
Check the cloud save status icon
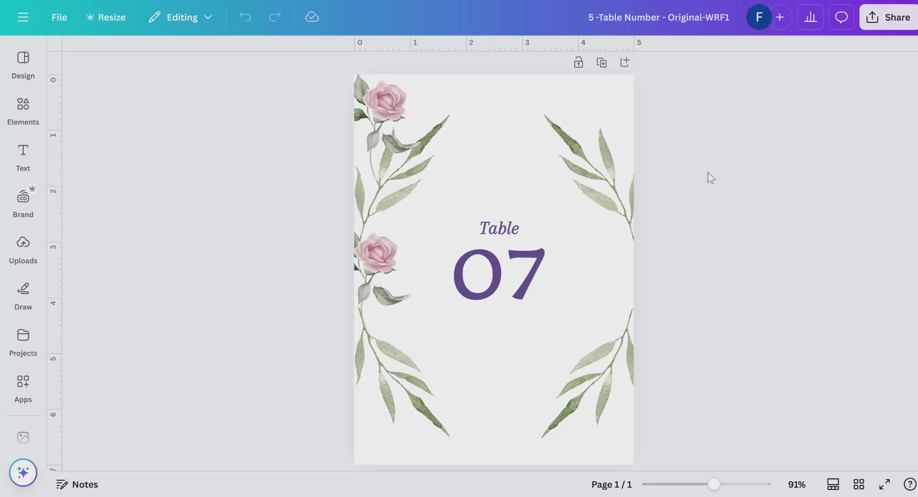pos(312,17)
